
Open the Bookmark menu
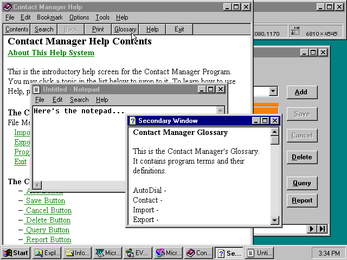pyautogui.click(x=49, y=17)
